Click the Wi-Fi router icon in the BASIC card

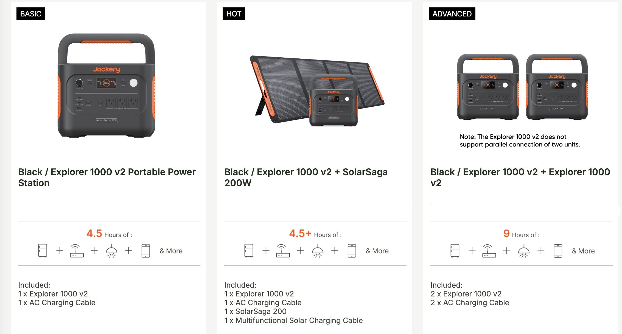tap(77, 251)
